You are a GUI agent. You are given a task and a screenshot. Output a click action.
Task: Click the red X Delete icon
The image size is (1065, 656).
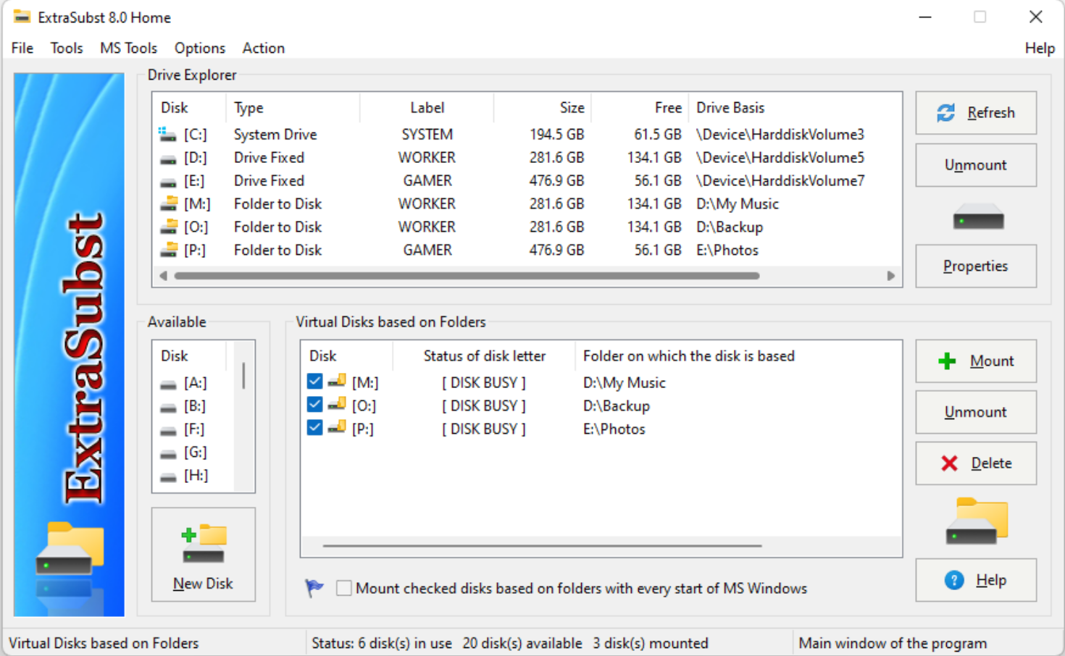tap(949, 463)
